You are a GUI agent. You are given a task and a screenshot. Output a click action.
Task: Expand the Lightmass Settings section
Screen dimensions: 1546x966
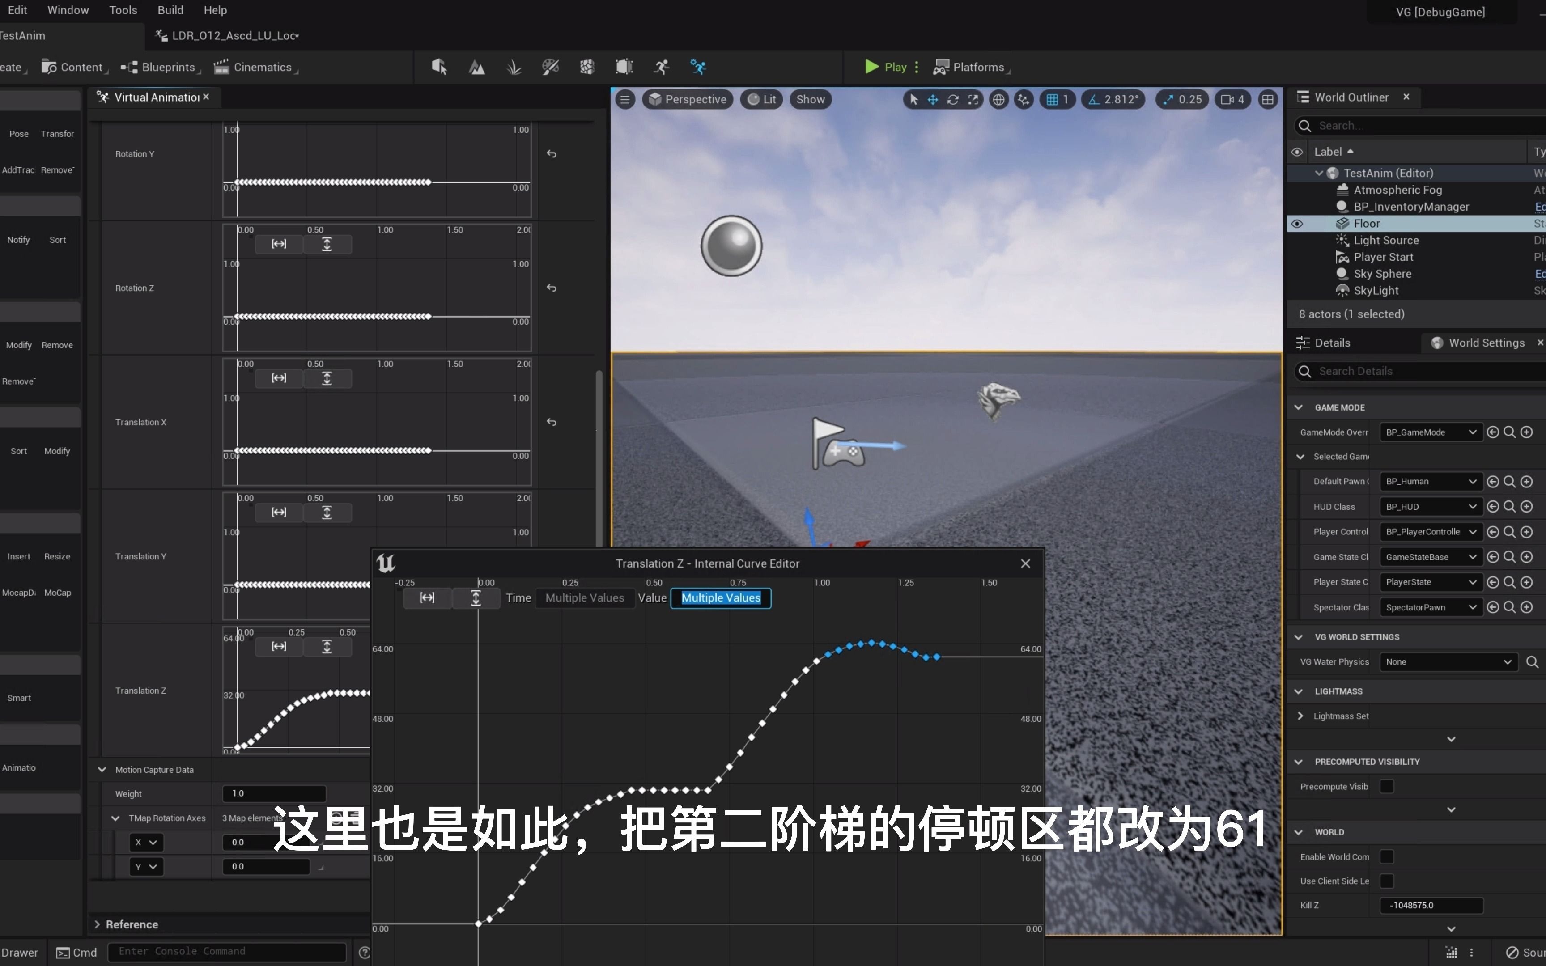[1300, 716]
